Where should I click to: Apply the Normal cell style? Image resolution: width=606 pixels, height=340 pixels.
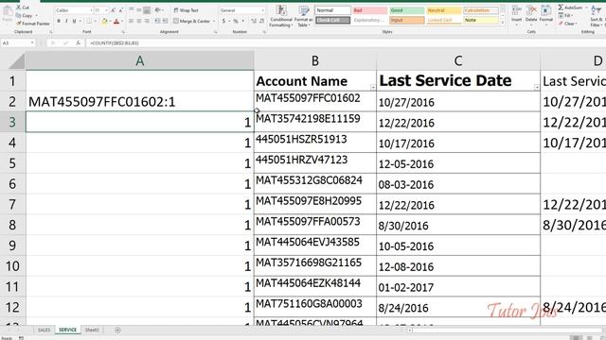[332, 10]
